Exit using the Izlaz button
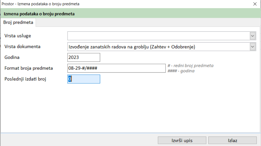Viewport: 261px width, 146px height. (x=232, y=140)
